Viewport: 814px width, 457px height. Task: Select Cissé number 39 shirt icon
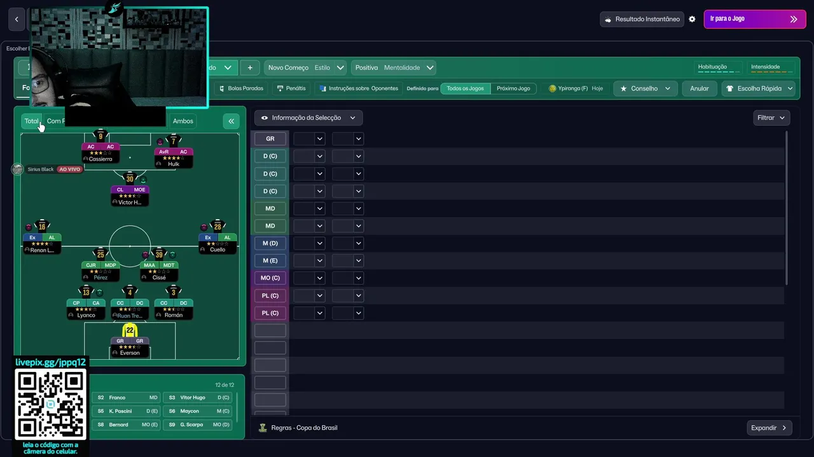(x=159, y=254)
